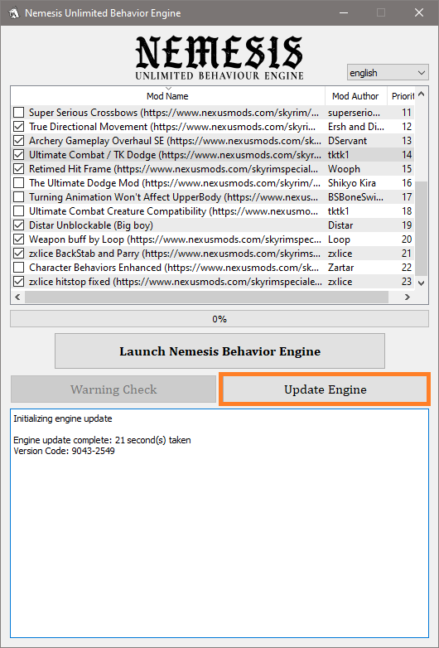
Task: Click the mod list scroll-up arrow
Action: tap(421, 94)
